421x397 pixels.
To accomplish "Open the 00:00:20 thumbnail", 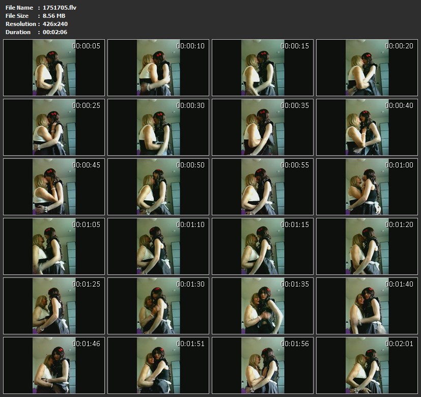I will tap(367, 68).
